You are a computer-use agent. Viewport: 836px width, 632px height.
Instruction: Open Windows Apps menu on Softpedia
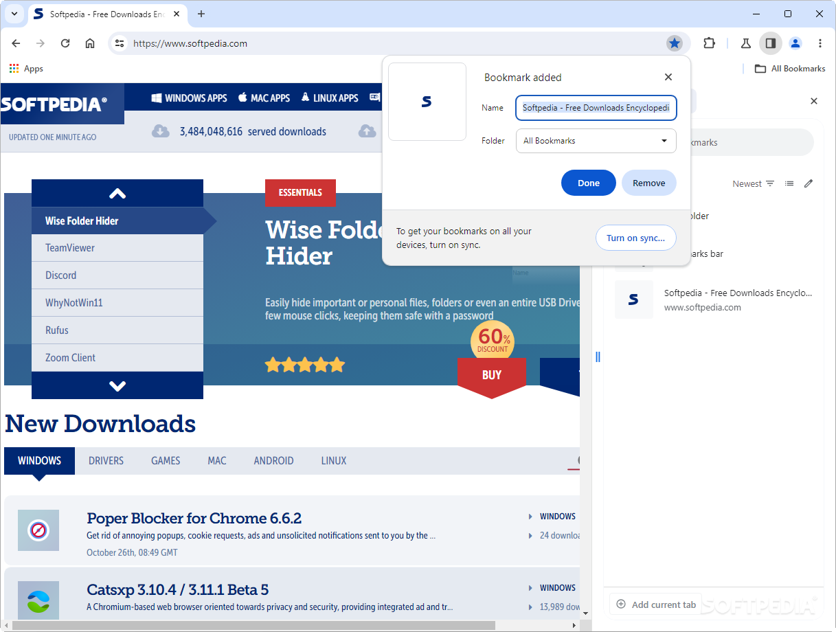click(x=190, y=98)
